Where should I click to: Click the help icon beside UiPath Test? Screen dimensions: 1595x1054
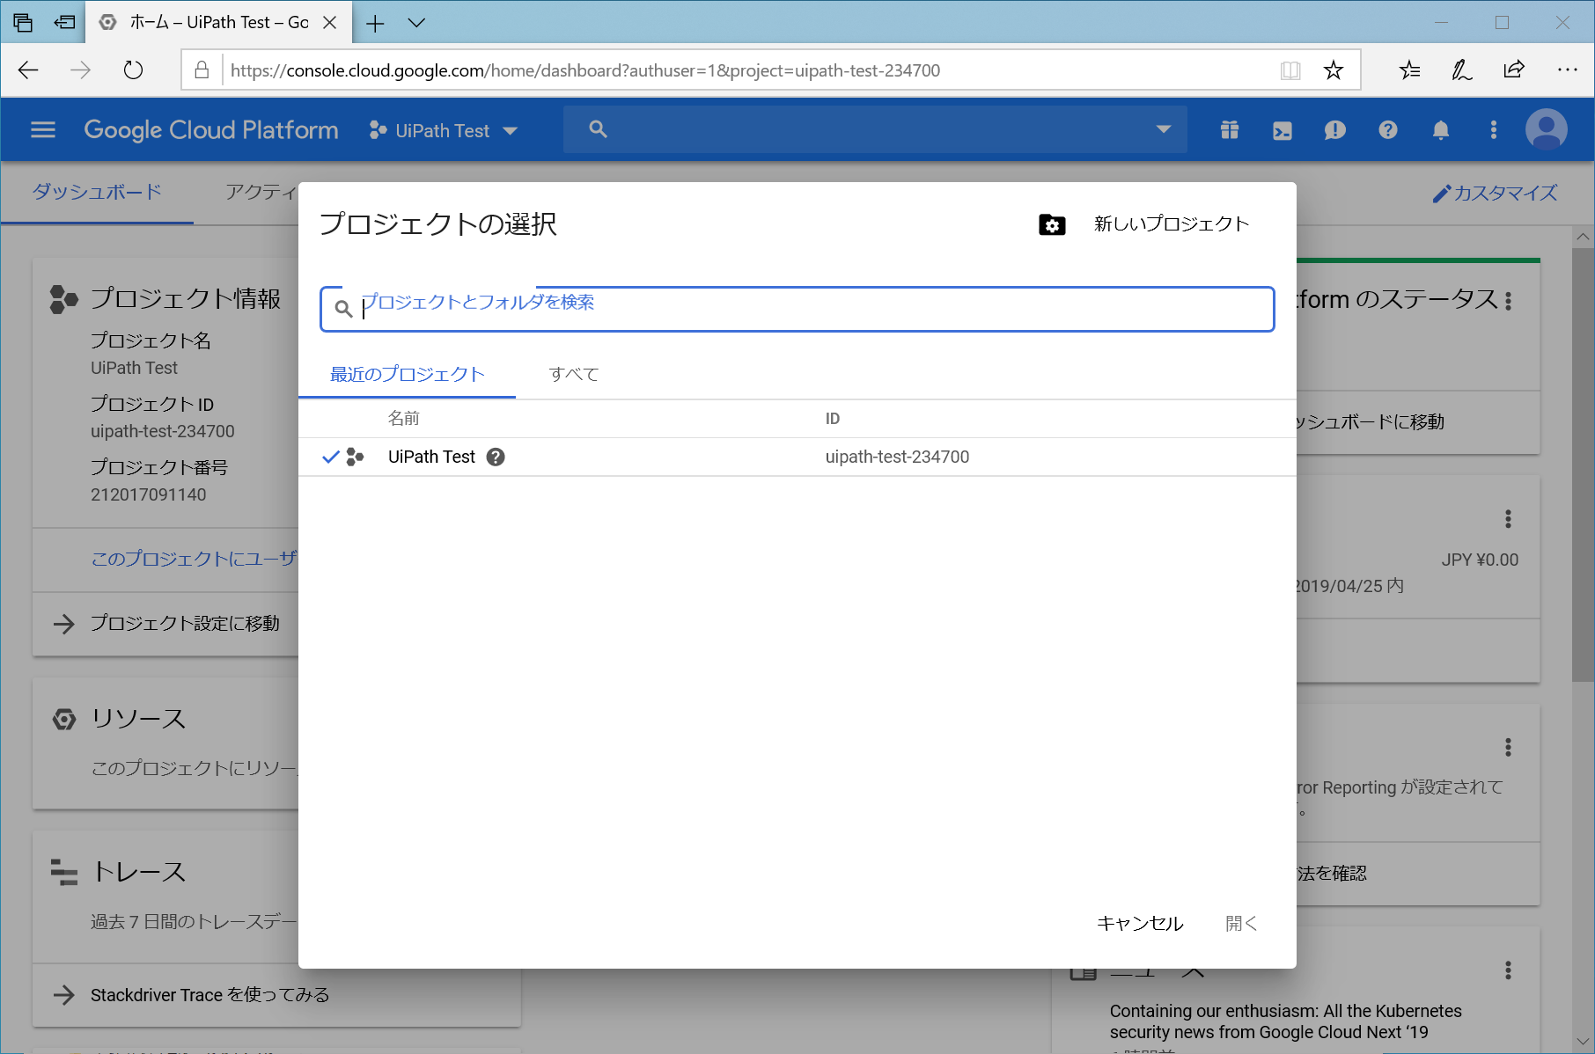pos(496,457)
